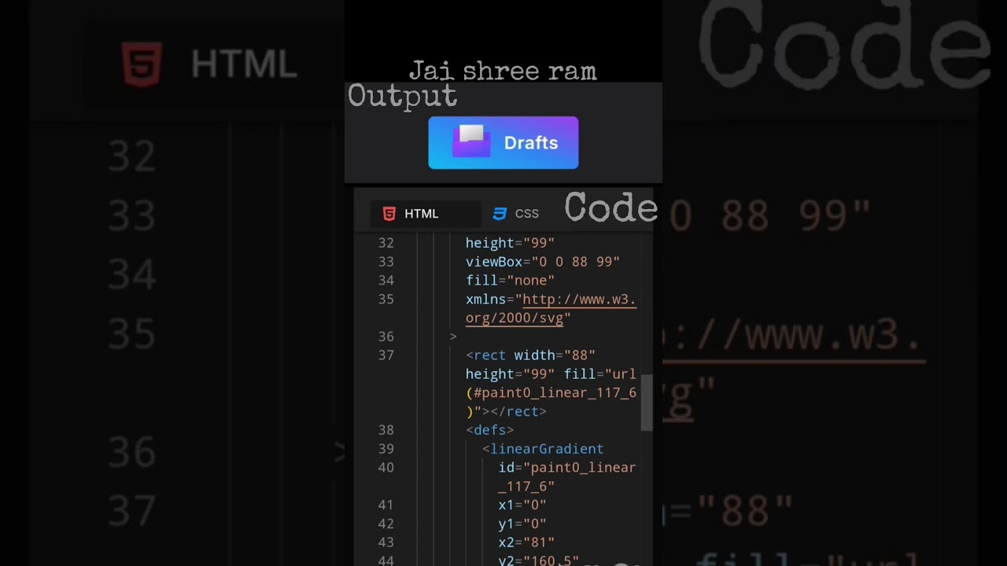Click the CSS3 logo icon in tab
Screen dimensions: 1007x566
[x=500, y=214]
